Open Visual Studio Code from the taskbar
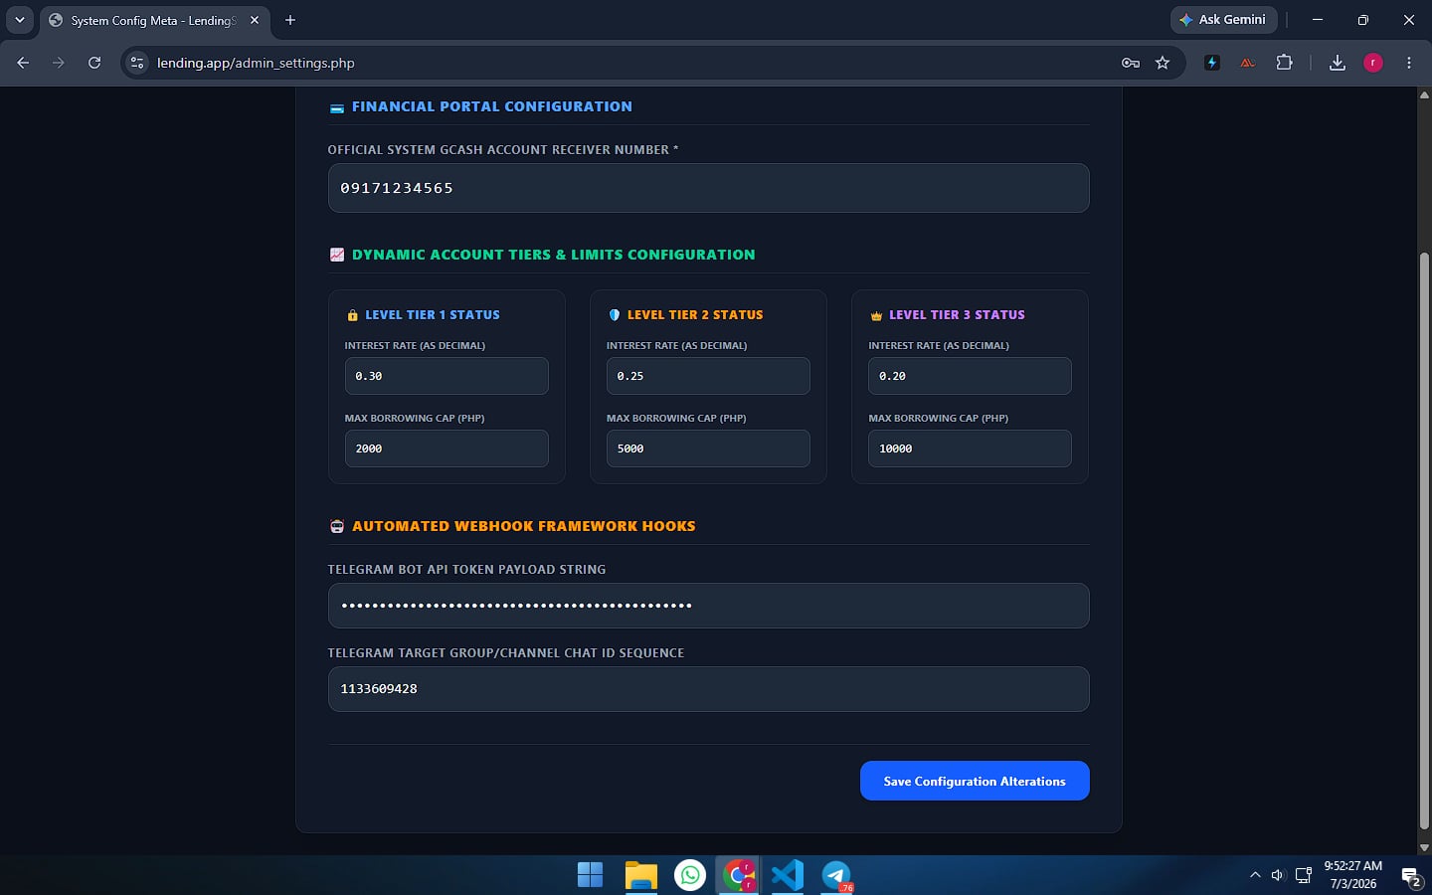The height and width of the screenshot is (895, 1432). (788, 875)
